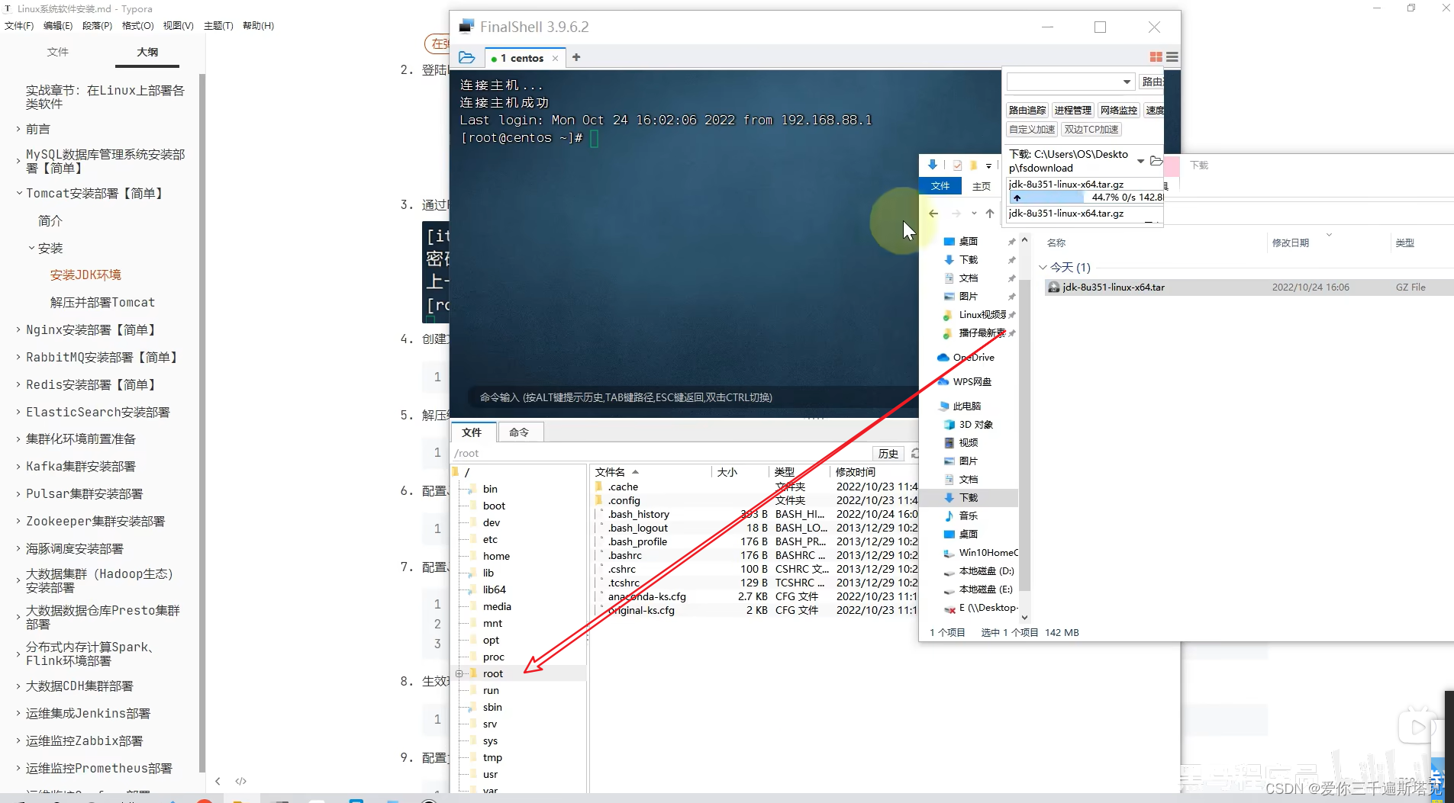Select 解压并部署Tomcat in Typora outline
1454x803 pixels.
102,303
